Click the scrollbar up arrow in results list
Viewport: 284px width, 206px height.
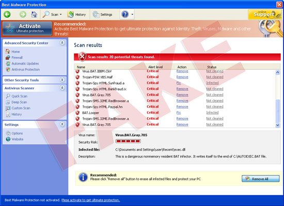[277, 72]
